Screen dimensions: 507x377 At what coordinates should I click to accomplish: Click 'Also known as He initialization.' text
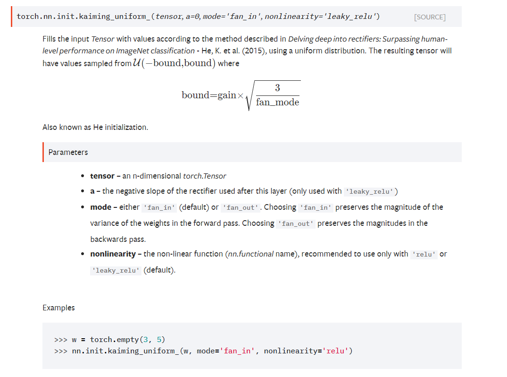point(95,127)
